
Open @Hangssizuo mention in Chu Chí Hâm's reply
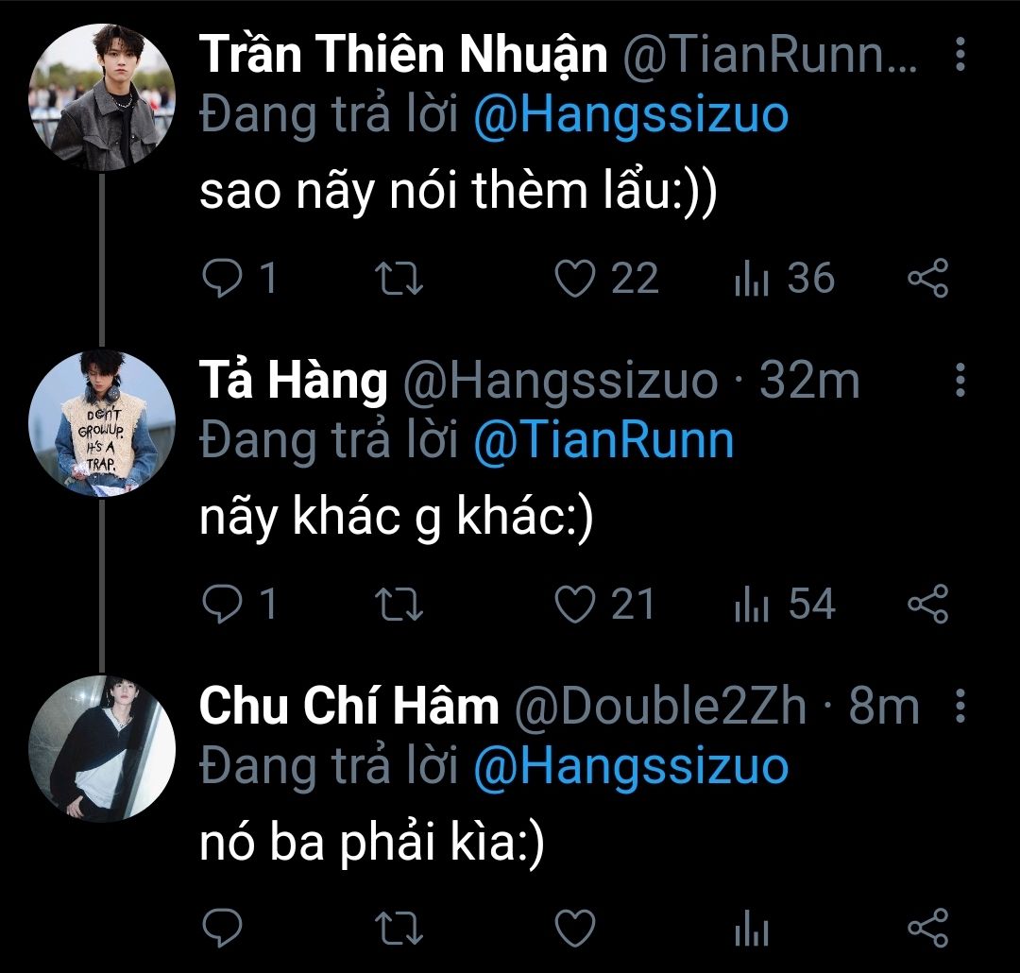coord(630,765)
